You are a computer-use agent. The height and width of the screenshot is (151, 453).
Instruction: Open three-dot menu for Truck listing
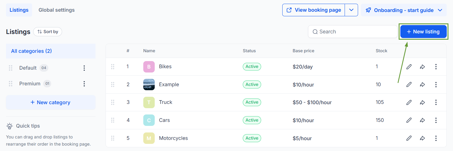[x=436, y=102]
